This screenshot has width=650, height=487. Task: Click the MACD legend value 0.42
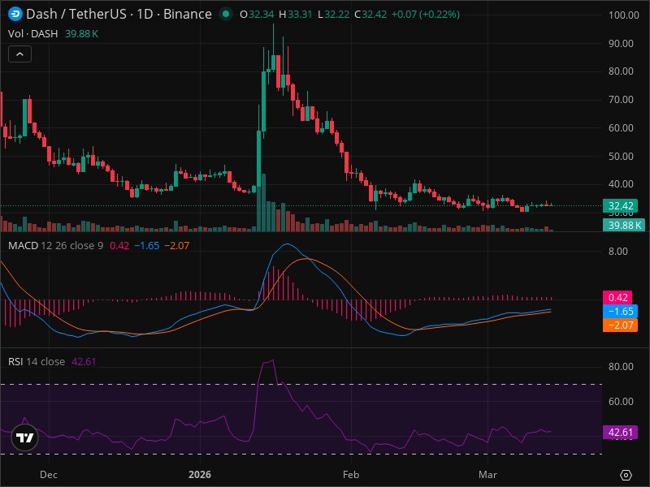click(x=119, y=246)
